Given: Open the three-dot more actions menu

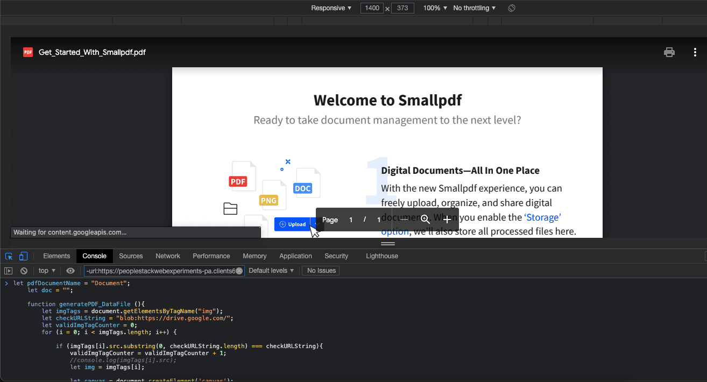Looking at the screenshot, I should [695, 52].
